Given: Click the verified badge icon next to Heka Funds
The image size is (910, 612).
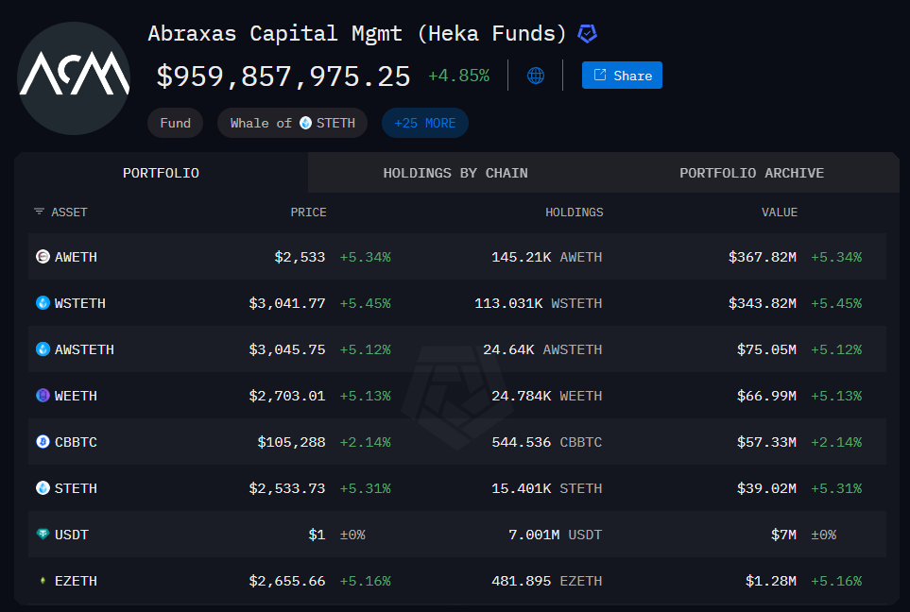Looking at the screenshot, I should pyautogui.click(x=588, y=34).
